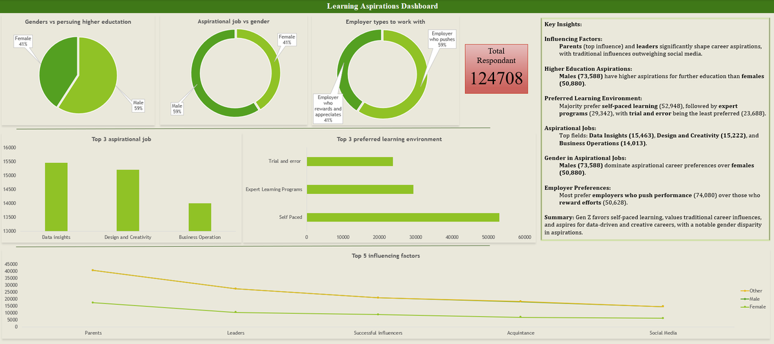Select Female 41% label in higher education pie
This screenshot has height=344, width=774.
coord(23,41)
